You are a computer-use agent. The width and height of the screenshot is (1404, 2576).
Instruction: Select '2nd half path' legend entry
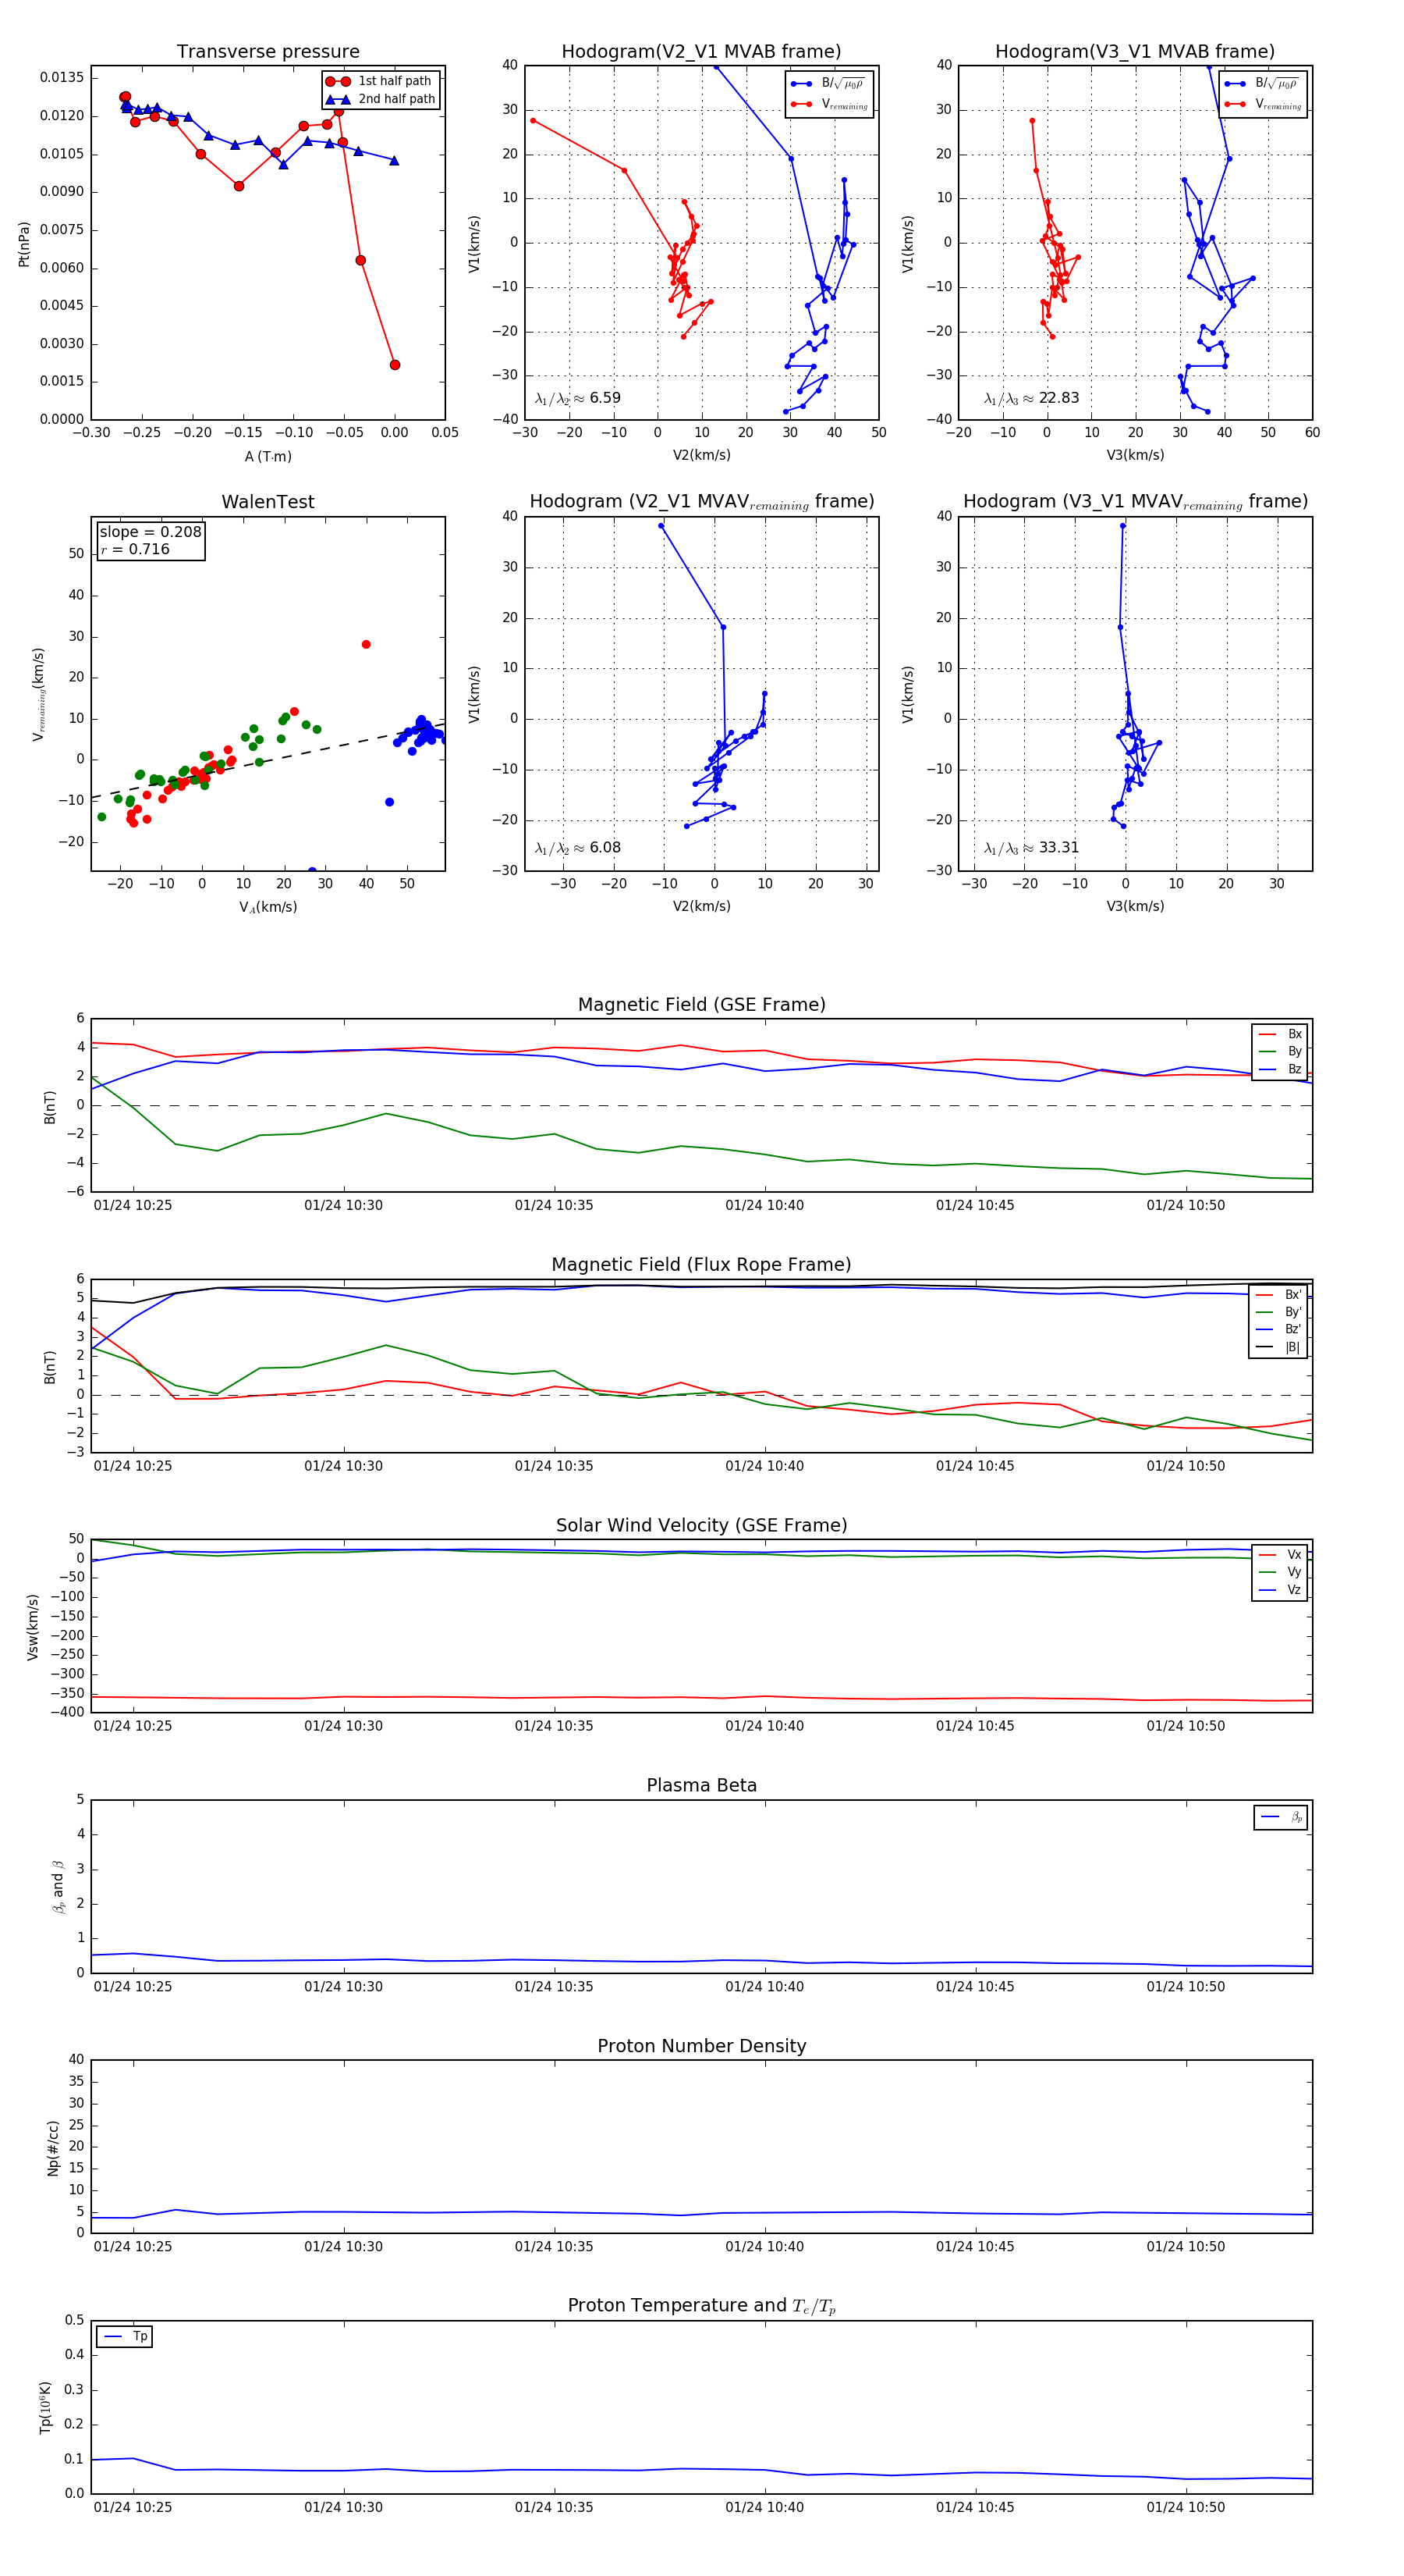pos(380,99)
